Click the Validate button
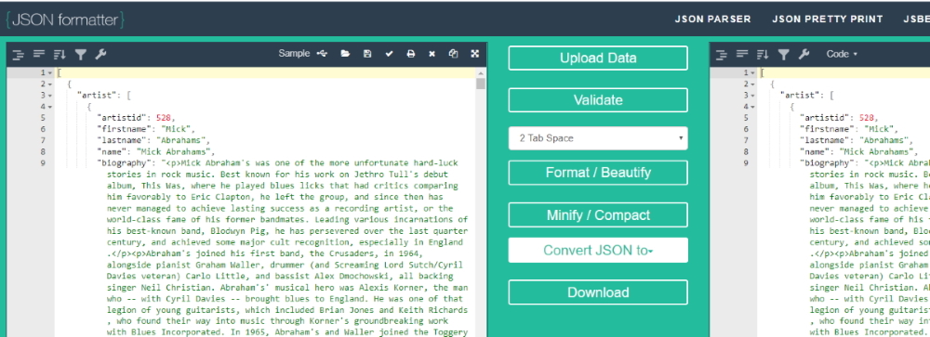Screen dimensions: 930x337 (598, 99)
